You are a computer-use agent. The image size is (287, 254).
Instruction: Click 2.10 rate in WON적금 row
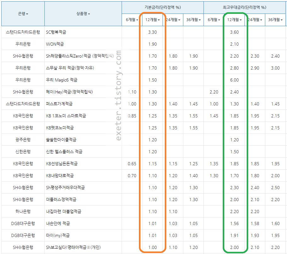pos(234,44)
